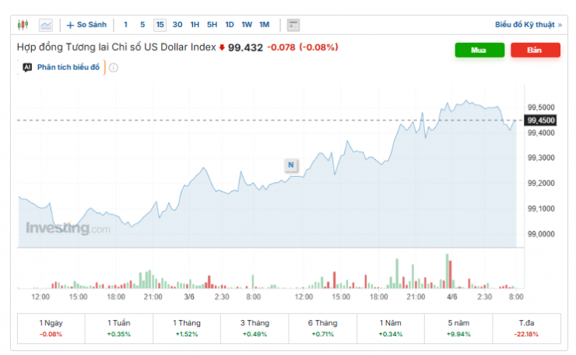Viewport: 576px width, 355px height.
Task: Select the 1W interval
Action: [x=247, y=25]
